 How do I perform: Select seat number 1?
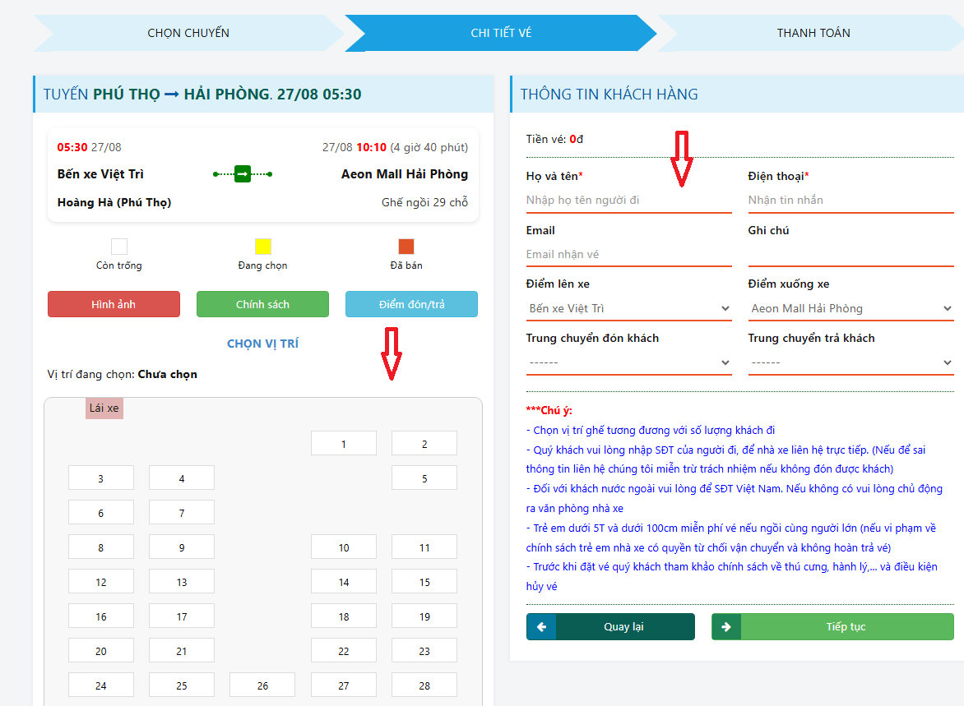[344, 444]
